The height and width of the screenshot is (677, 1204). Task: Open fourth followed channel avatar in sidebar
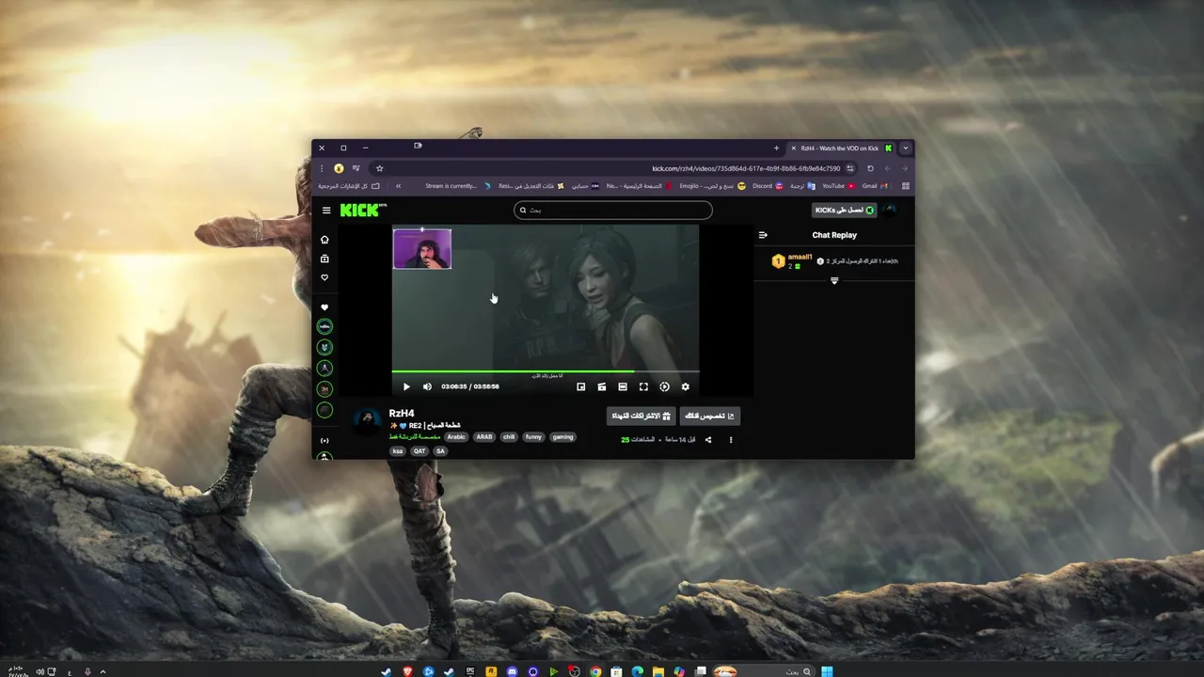325,388
